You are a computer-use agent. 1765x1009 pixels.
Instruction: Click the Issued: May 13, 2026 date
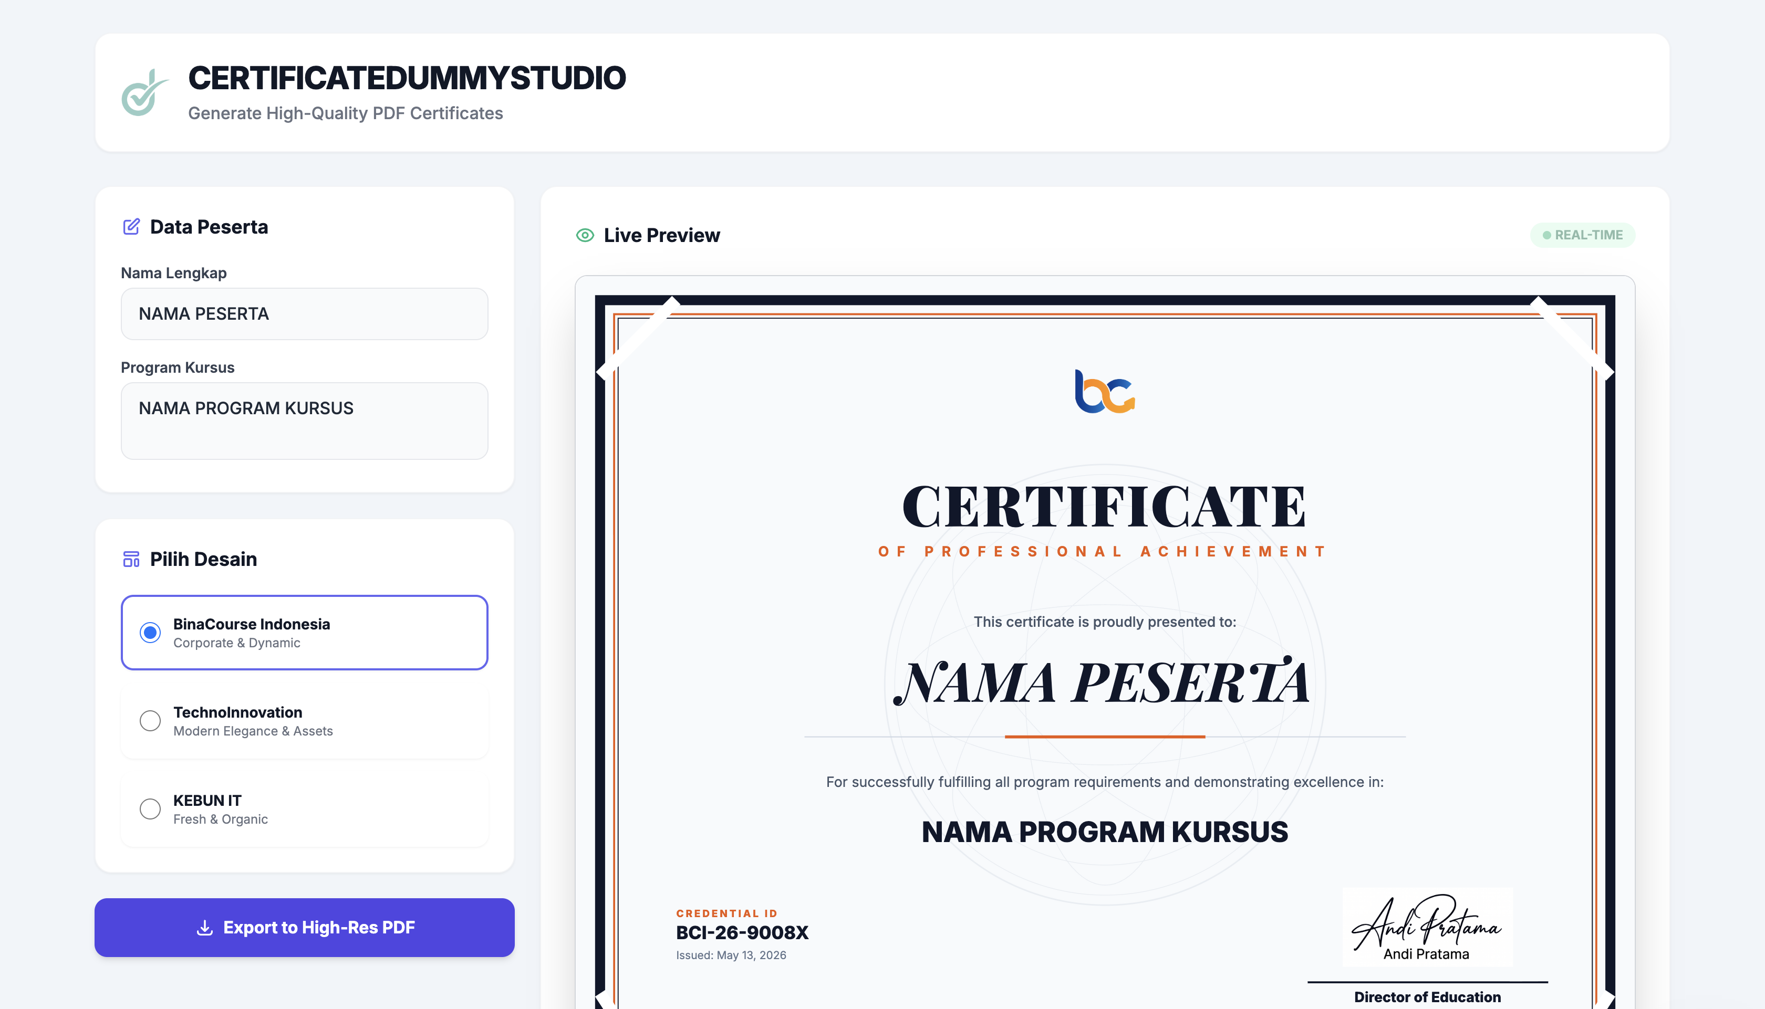731,955
